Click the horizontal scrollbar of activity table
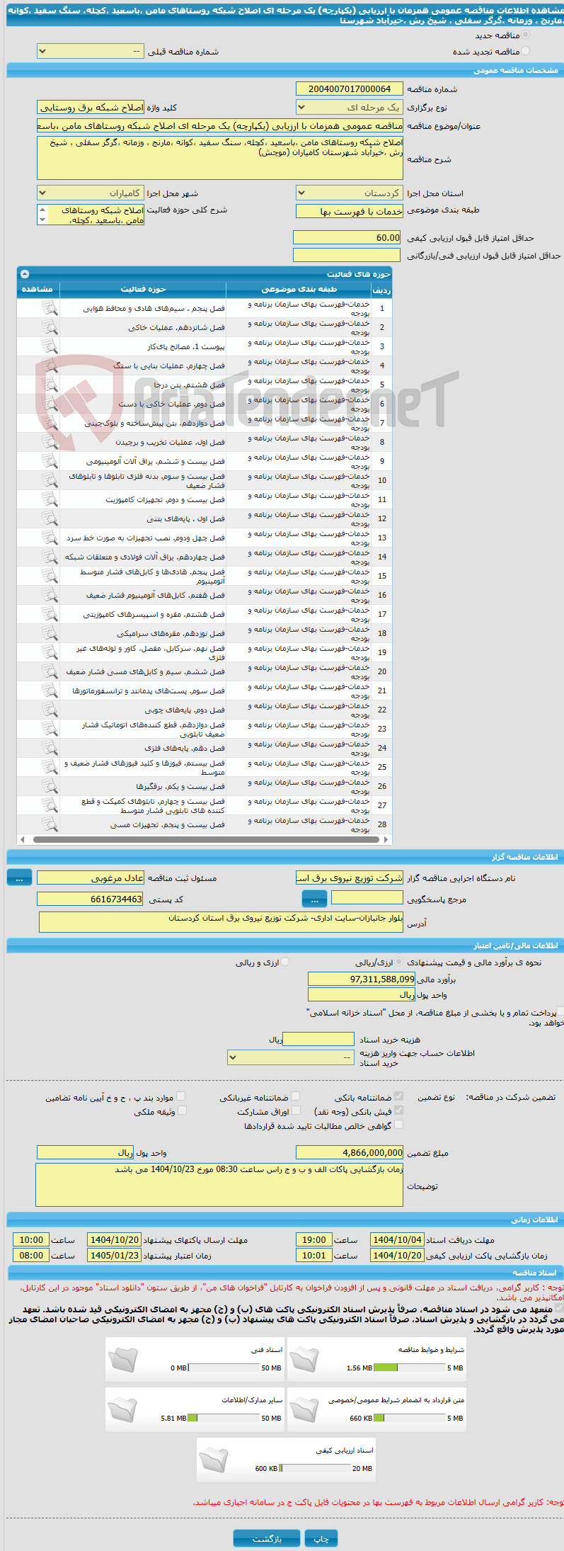The width and height of the screenshot is (564, 1551). click(x=205, y=839)
